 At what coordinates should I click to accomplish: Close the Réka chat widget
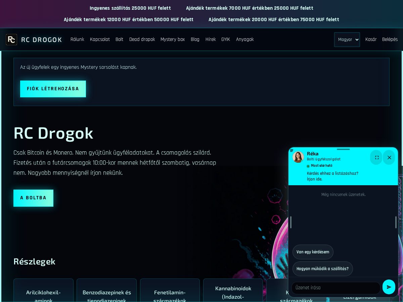point(389,157)
